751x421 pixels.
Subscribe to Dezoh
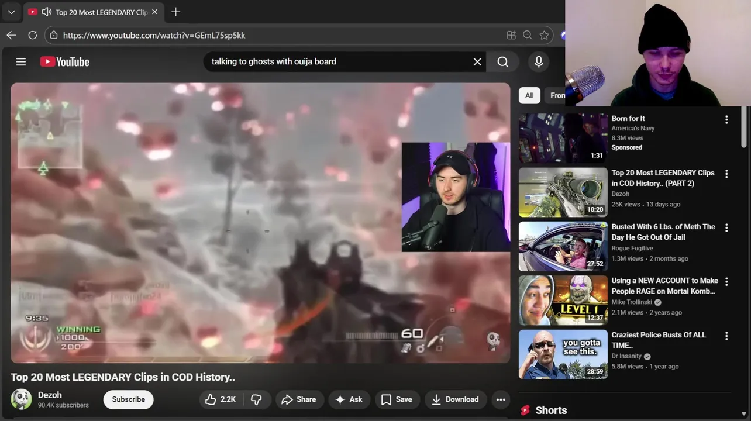point(128,399)
